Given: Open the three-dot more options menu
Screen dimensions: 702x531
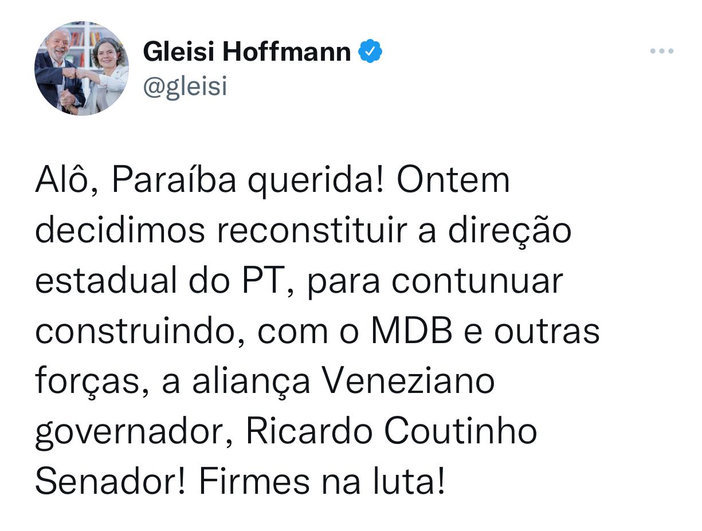Looking at the screenshot, I should click(x=661, y=52).
